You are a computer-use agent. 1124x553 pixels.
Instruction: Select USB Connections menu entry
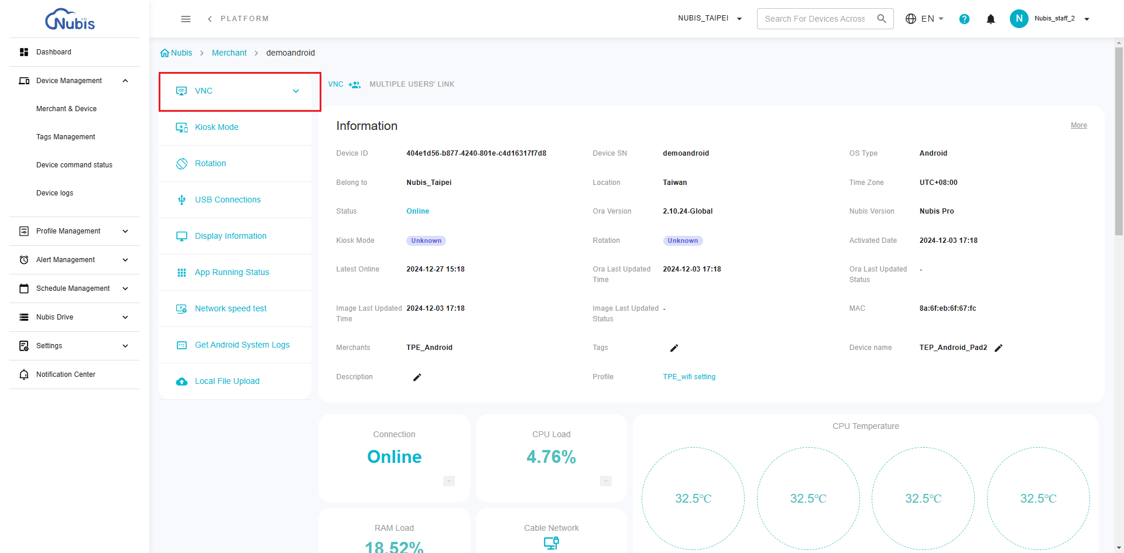point(235,200)
